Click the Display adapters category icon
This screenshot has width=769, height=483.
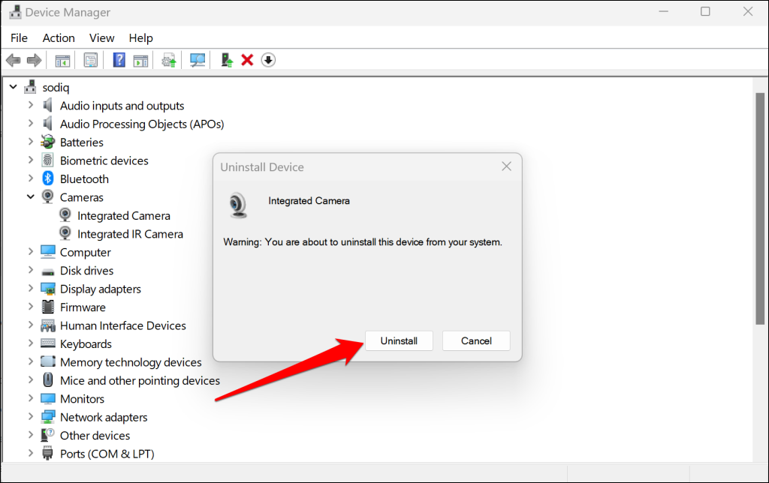tap(48, 289)
